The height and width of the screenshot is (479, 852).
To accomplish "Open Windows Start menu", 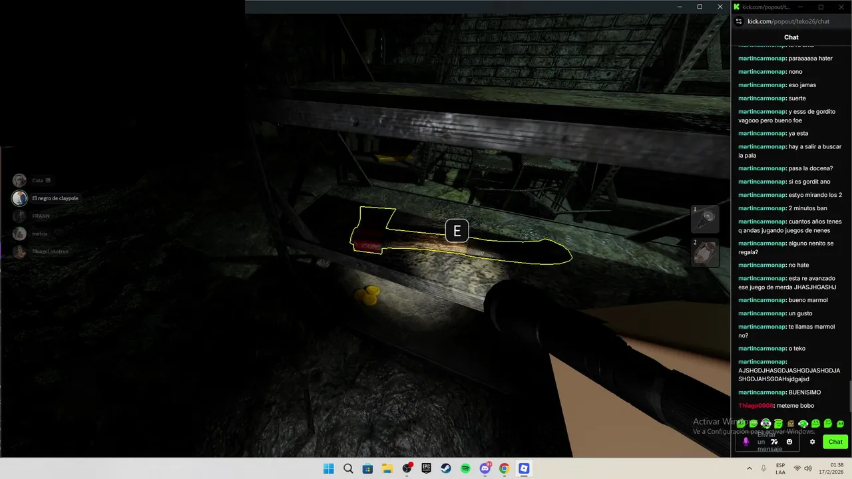I will 328,468.
